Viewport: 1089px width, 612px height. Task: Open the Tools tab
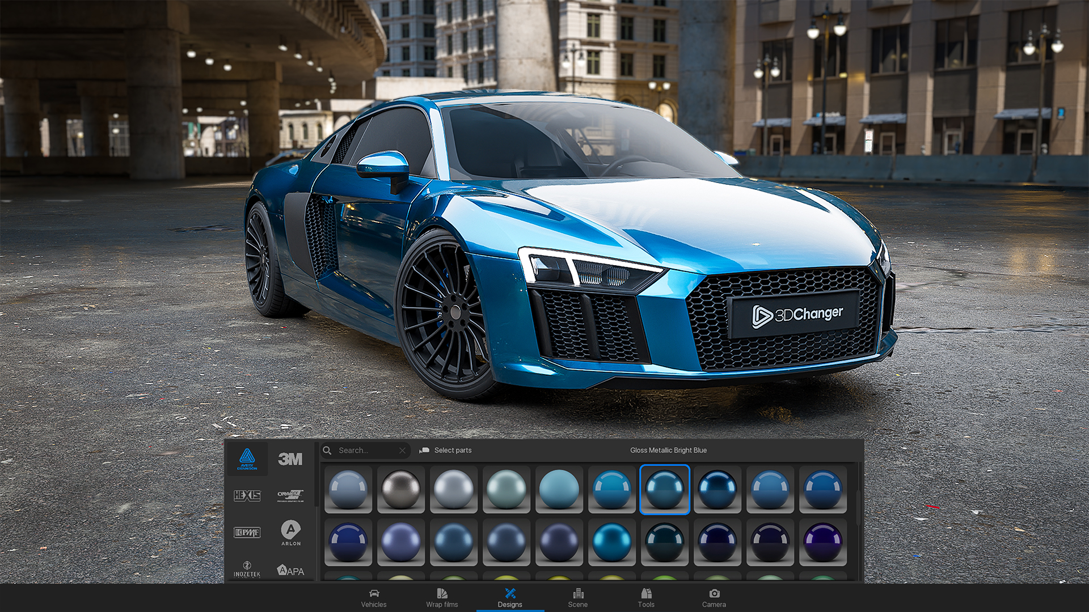[x=646, y=598]
